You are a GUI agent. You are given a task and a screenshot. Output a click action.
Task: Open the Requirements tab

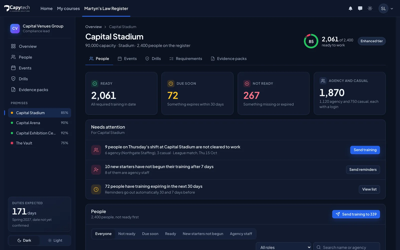pos(186,59)
